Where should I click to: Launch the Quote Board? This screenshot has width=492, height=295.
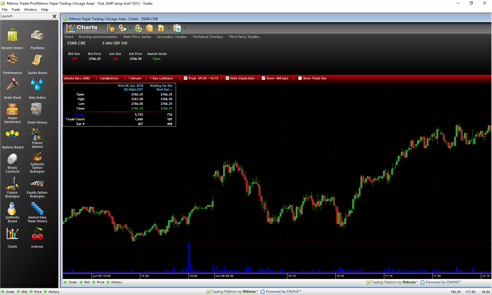click(x=37, y=61)
